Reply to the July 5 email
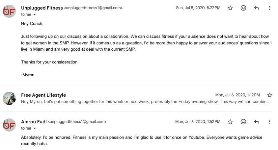Viewport: 278px width, 150px height. tap(257, 8)
